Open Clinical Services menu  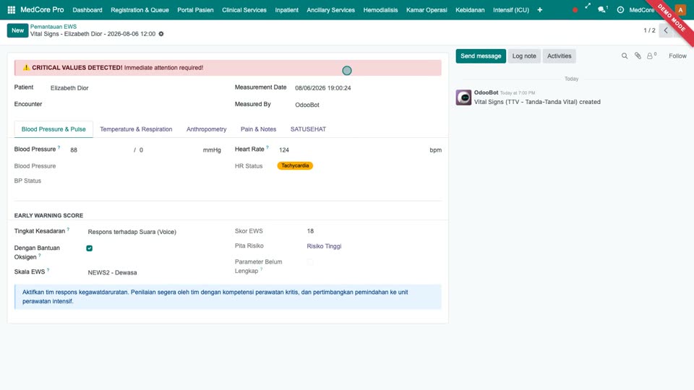click(244, 9)
